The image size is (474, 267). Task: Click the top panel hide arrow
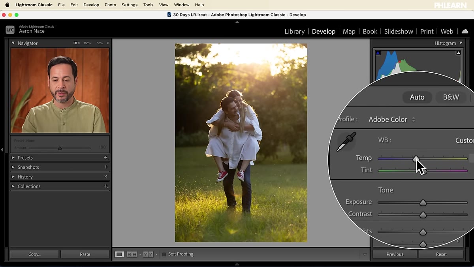click(x=237, y=22)
